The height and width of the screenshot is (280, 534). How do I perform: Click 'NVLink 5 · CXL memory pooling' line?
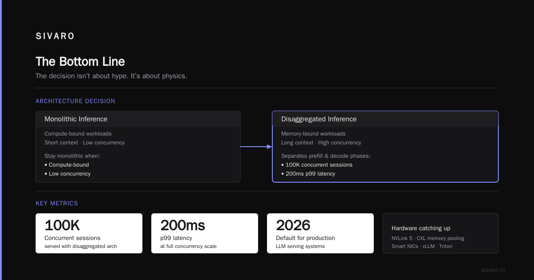click(428, 238)
